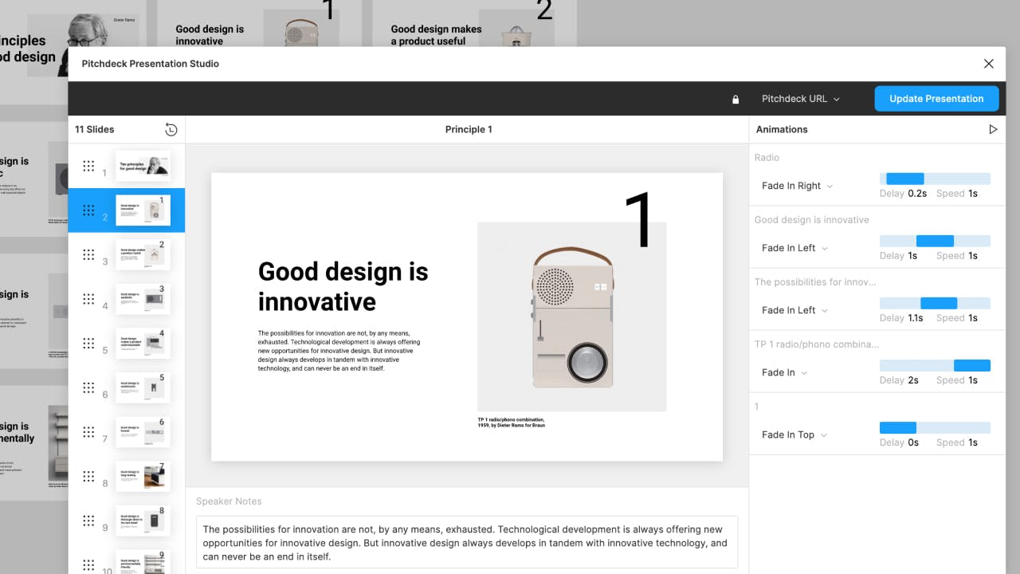Grab the drag handle for slide 1
Viewport: 1020px width, 574px height.
point(88,166)
